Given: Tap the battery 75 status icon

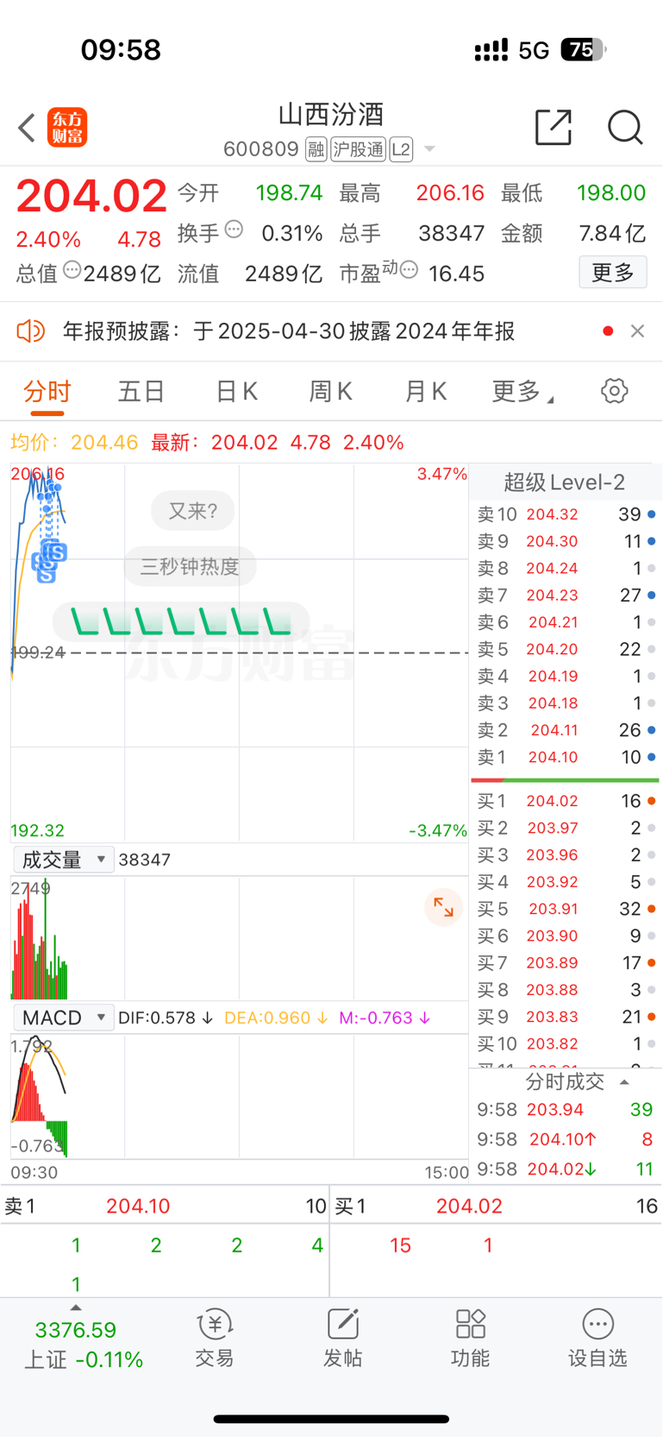Looking at the screenshot, I should click(x=584, y=50).
